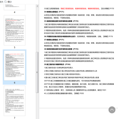Screen dimensions: 118x119
Task: Click line 42 ending P202
Action: point(64,93)
